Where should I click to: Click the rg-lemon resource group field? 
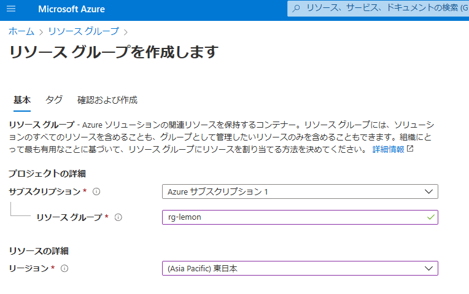click(x=300, y=217)
